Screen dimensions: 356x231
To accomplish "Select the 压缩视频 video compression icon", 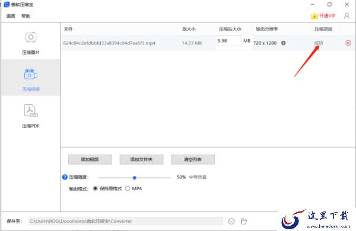I will click(x=31, y=74).
